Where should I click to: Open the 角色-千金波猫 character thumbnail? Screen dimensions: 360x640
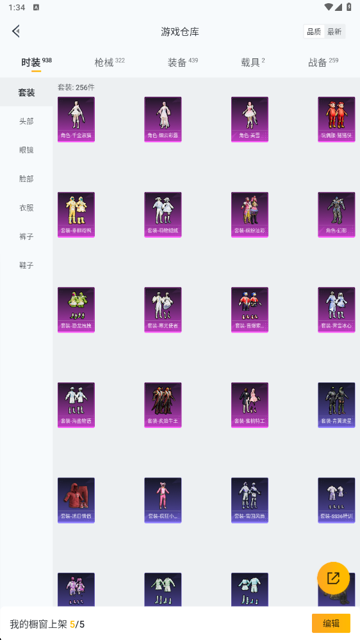point(76,119)
